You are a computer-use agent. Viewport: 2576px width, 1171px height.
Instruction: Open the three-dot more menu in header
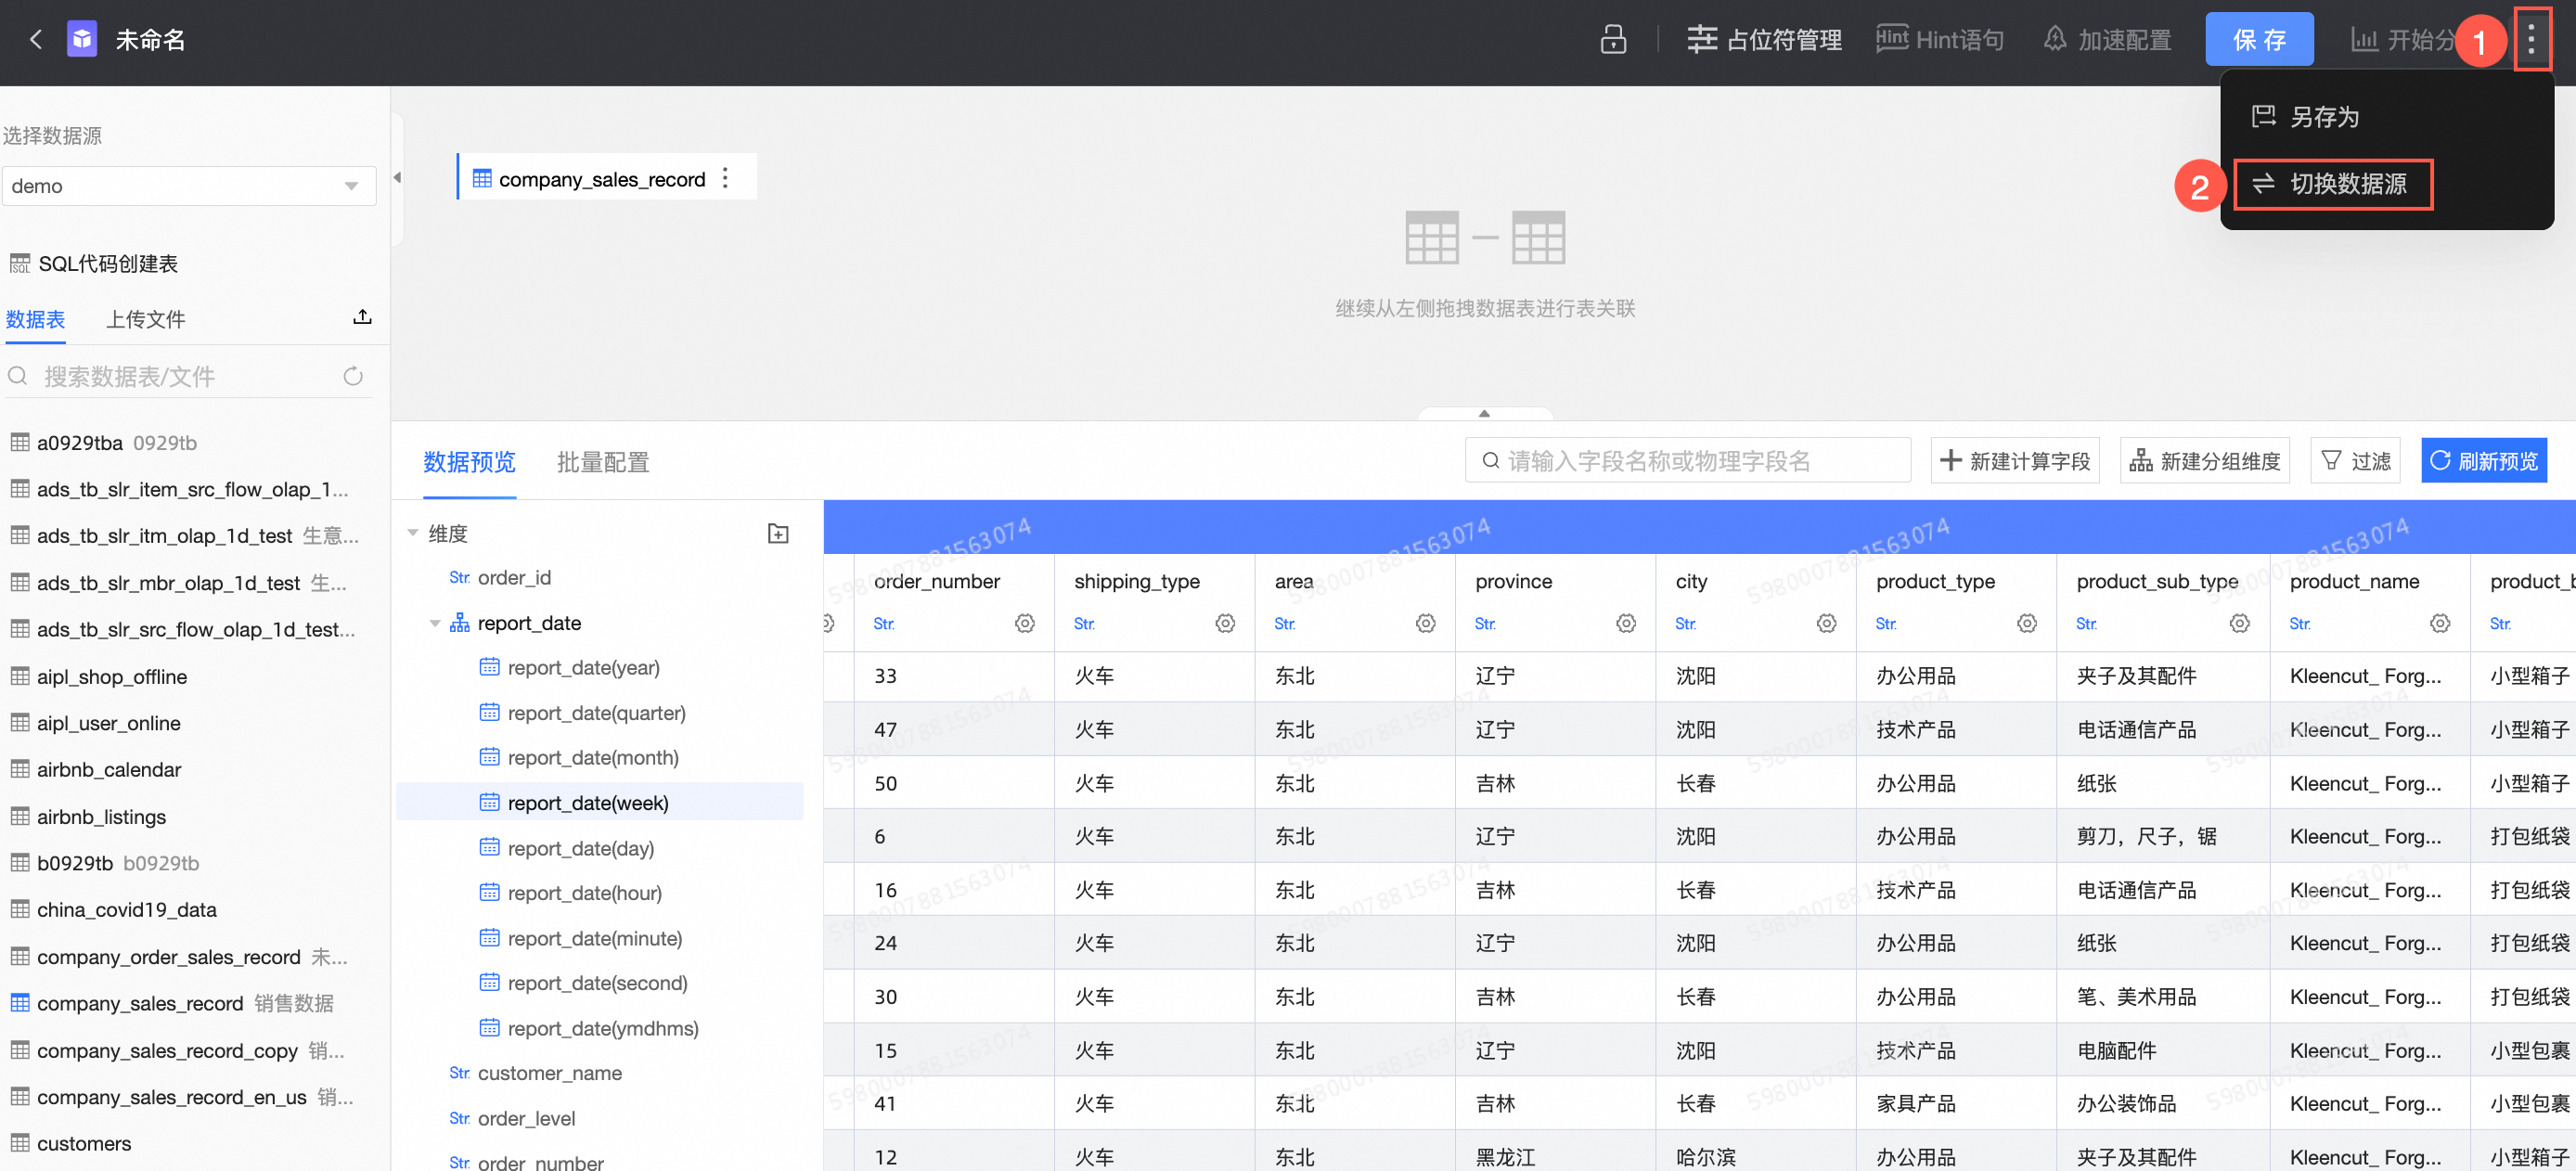2531,40
